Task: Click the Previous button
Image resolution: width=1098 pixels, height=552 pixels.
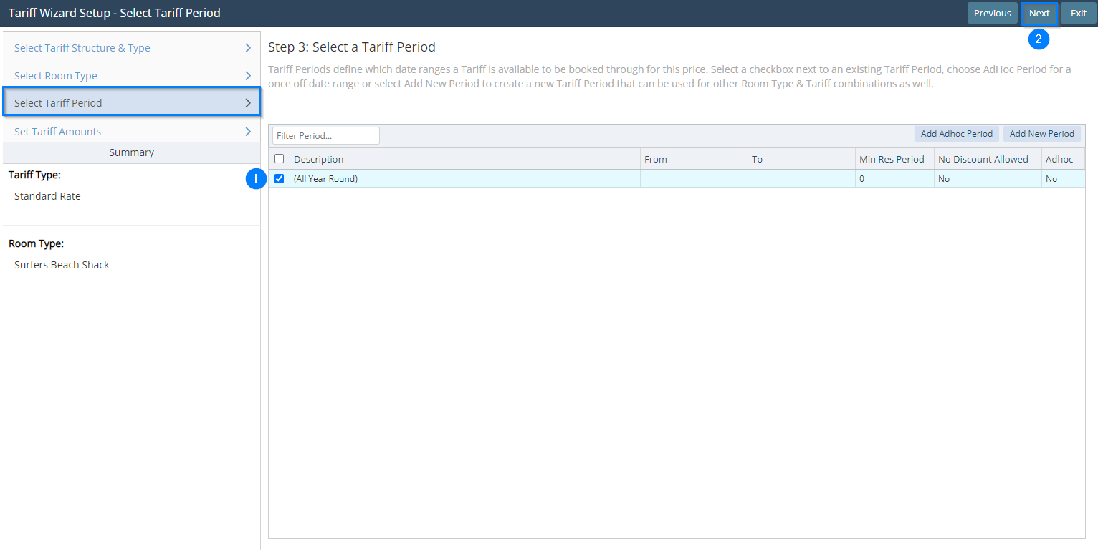Action: coord(992,13)
